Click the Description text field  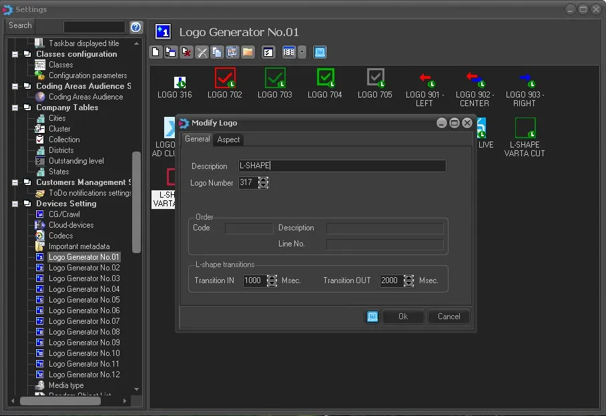click(342, 166)
